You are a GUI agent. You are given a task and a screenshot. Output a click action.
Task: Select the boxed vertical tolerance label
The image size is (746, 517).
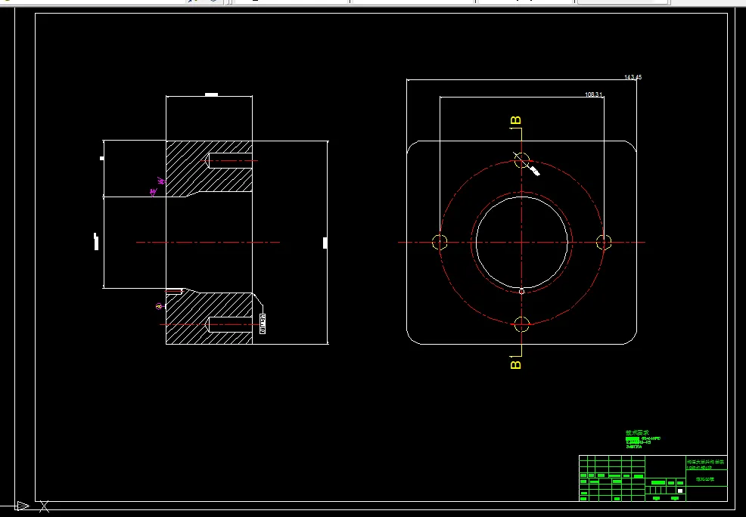(263, 324)
